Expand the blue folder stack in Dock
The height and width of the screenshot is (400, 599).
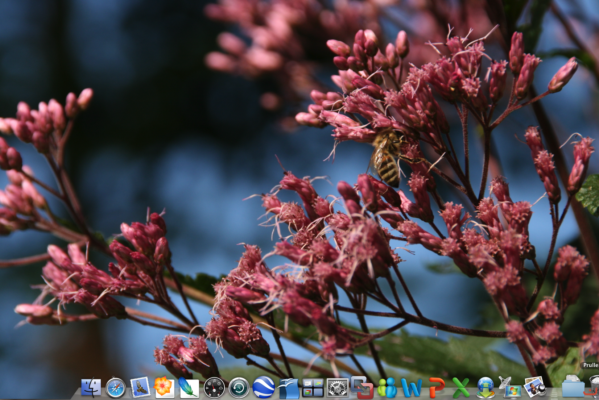point(573,387)
